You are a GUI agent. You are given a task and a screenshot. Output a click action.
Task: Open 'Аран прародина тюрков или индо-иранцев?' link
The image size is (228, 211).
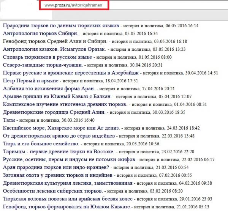tap(56, 167)
